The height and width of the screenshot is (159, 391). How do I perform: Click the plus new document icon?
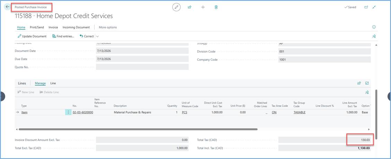tap(203, 7)
